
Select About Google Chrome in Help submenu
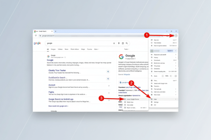(x=135, y=99)
